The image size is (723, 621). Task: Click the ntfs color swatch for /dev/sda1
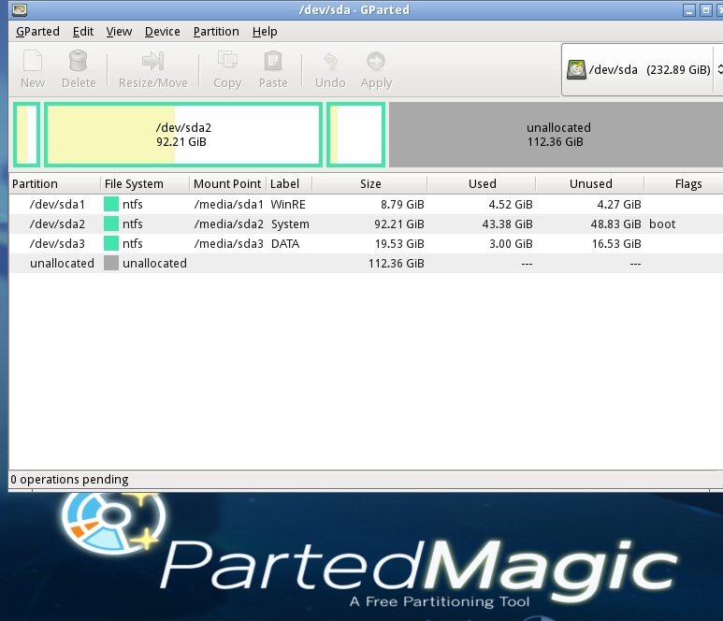[x=111, y=204]
